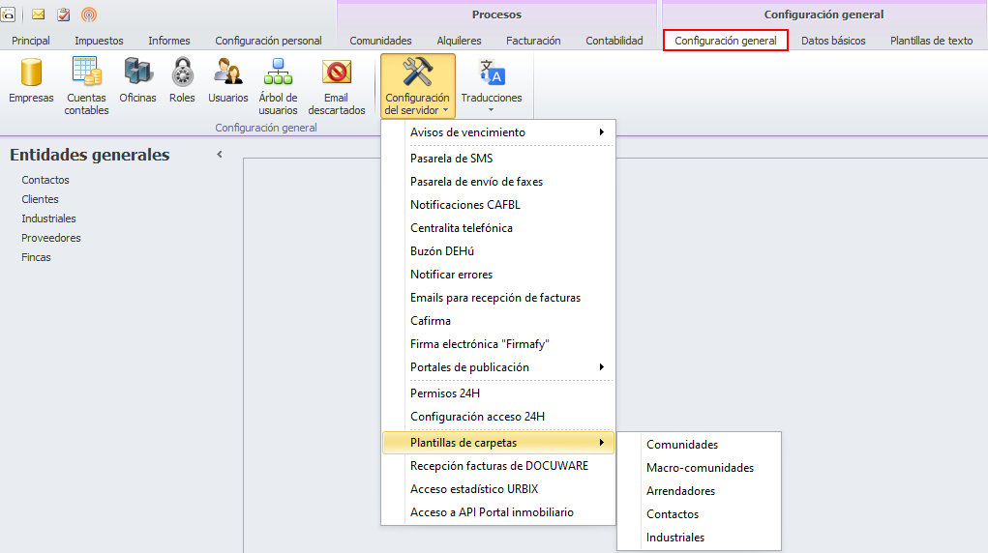Select Cafirma menu item
The image size is (988, 553).
click(x=498, y=321)
